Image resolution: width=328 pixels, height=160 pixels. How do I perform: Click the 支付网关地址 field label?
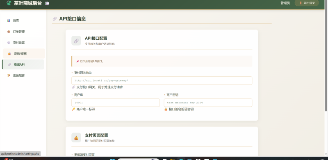pyautogui.click(x=83, y=73)
